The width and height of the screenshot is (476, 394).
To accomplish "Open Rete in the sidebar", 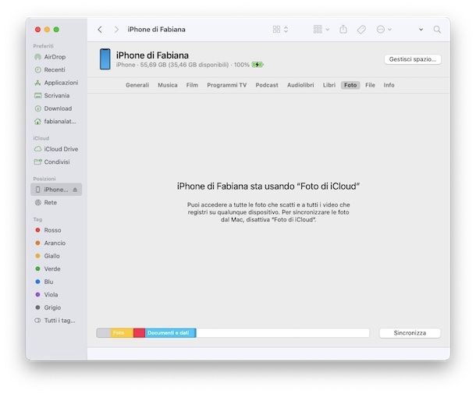I will (56, 203).
